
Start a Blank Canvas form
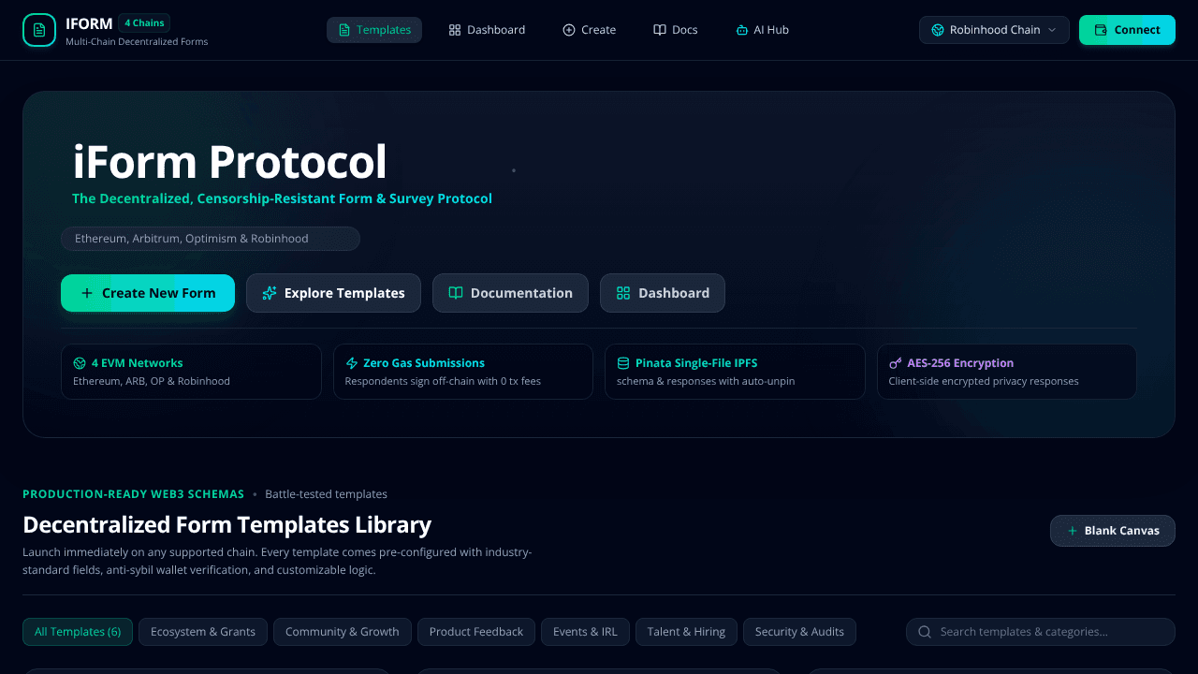coord(1113,531)
